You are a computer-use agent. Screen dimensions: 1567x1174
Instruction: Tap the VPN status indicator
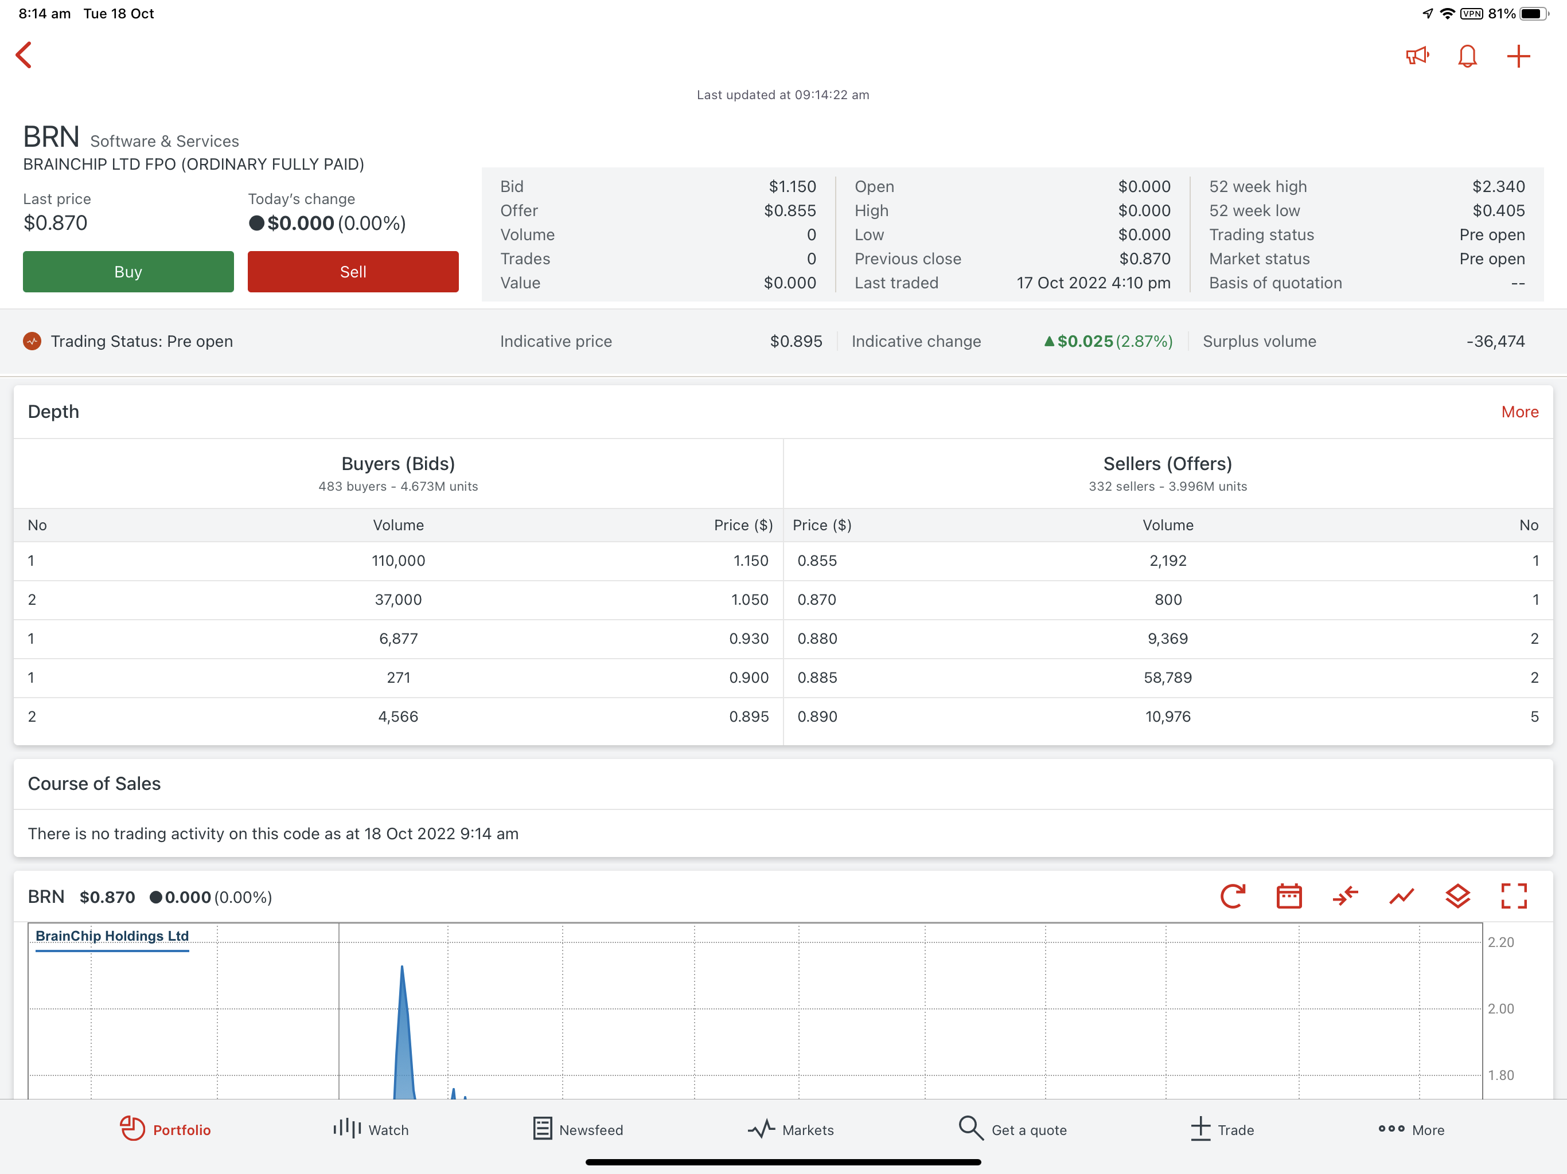pos(1471,13)
